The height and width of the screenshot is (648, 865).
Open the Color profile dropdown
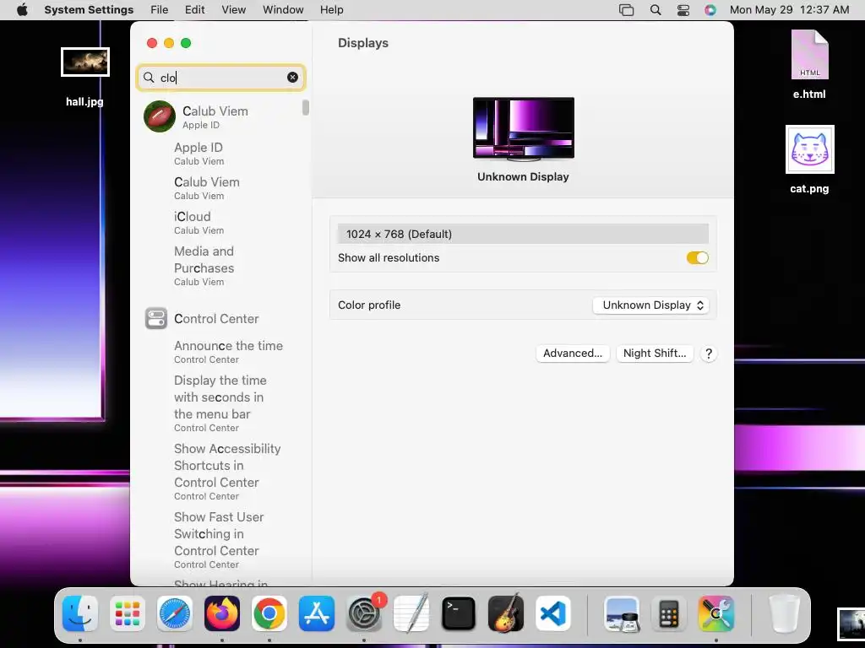click(x=650, y=305)
